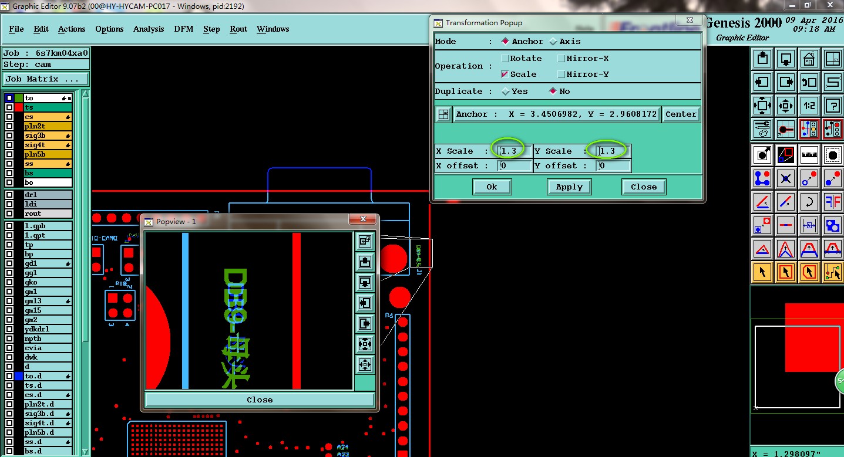This screenshot has height=457, width=844.
Task: Click the Popview pan up icon
Action: click(365, 262)
